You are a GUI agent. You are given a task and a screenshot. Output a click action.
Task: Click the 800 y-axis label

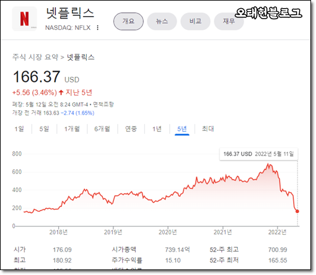click(17, 154)
